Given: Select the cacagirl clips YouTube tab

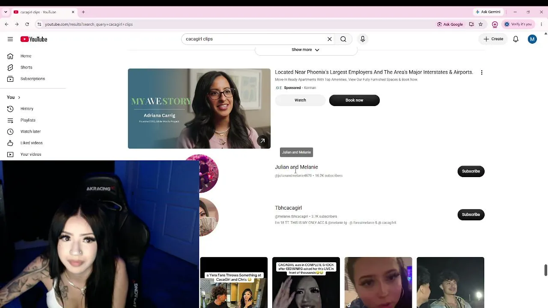Looking at the screenshot, I should coord(44,12).
